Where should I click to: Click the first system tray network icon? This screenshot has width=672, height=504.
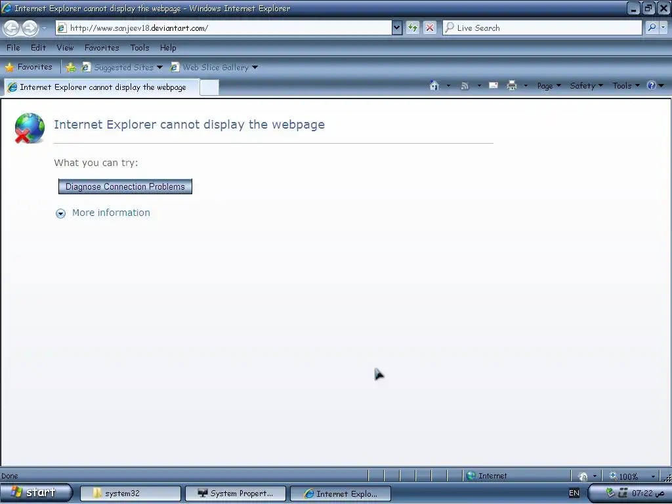(x=610, y=493)
